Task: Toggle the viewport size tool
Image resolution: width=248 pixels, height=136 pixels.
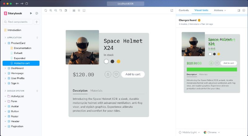Action: point(74,11)
